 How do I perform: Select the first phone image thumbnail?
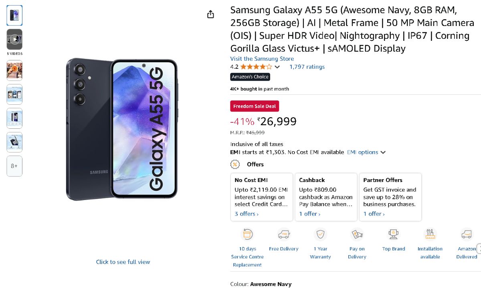point(14,16)
